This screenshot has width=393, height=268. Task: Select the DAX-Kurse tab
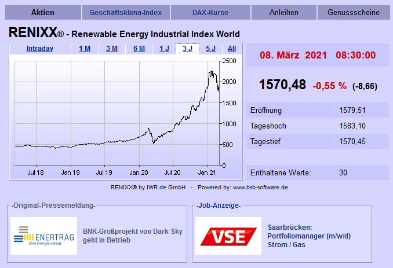pos(210,12)
